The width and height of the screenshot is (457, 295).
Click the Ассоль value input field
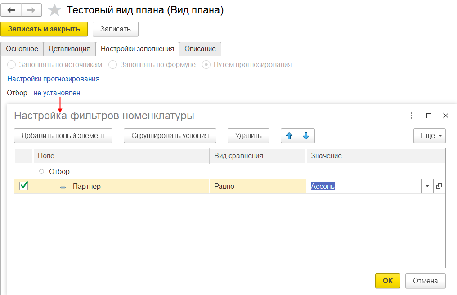(364, 186)
